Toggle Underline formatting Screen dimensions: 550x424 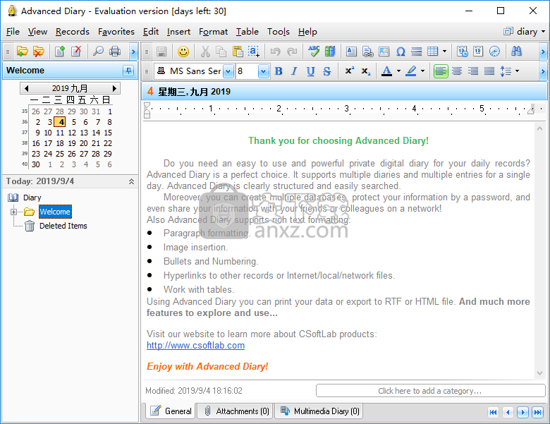pyautogui.click(x=310, y=71)
